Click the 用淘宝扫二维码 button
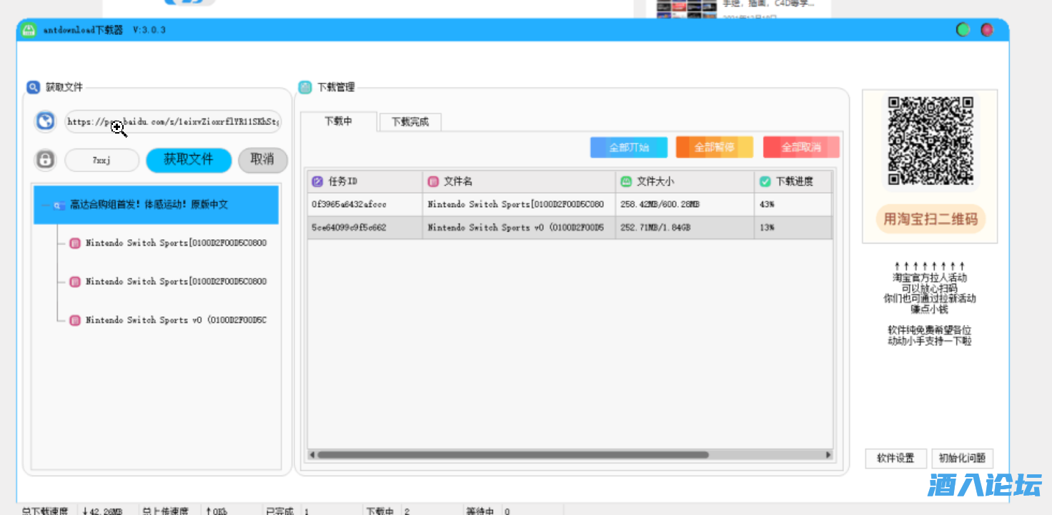1052x515 pixels. tap(931, 219)
